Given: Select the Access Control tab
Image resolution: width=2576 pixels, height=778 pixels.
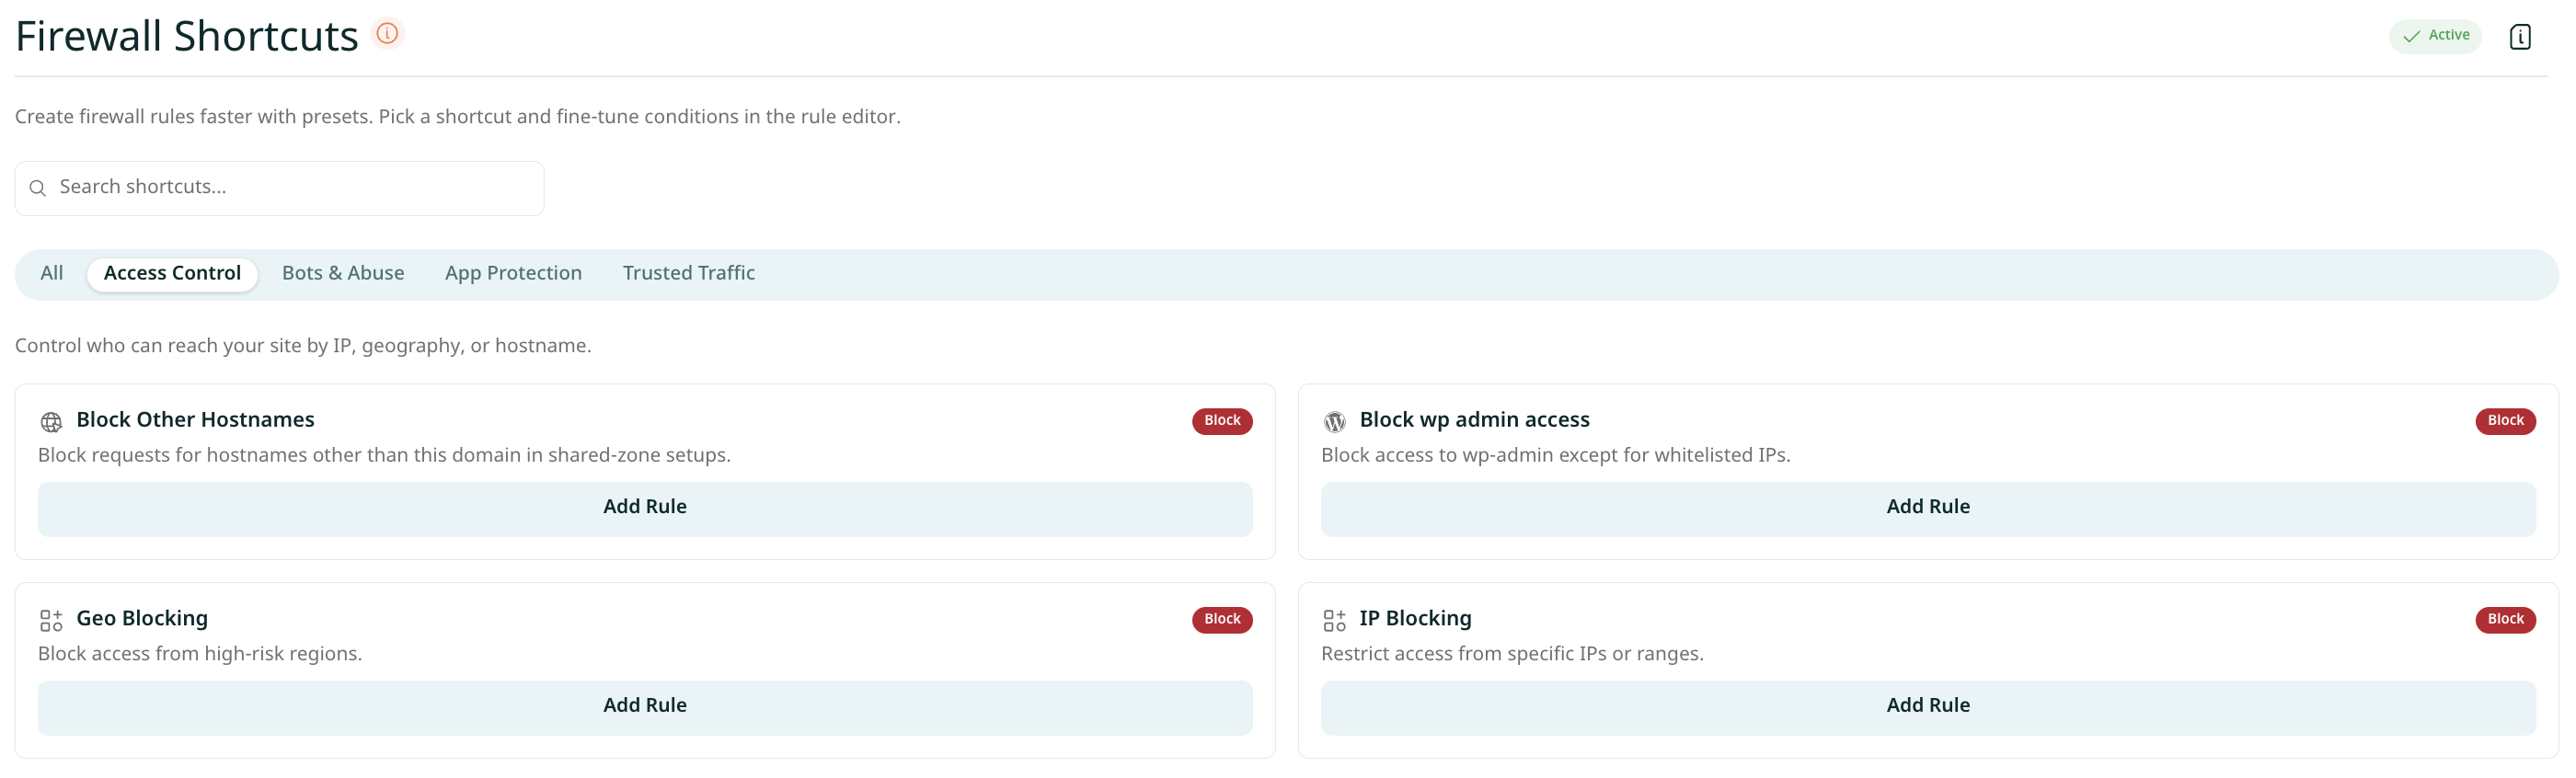Looking at the screenshot, I should pos(172,274).
